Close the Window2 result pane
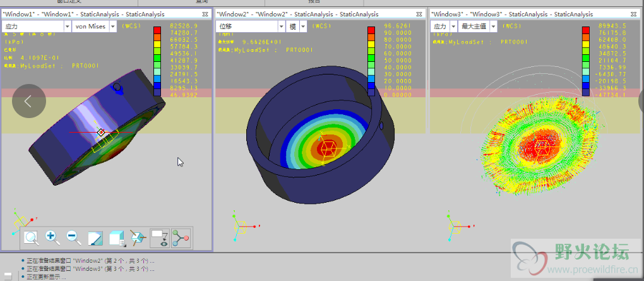Viewport: 644px width, 281px height. 418,13
